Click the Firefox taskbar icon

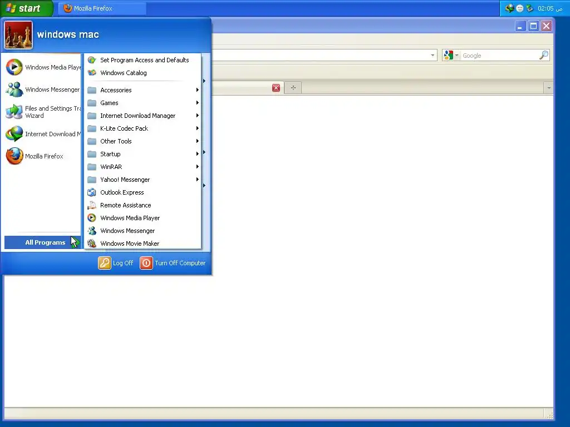(67, 8)
